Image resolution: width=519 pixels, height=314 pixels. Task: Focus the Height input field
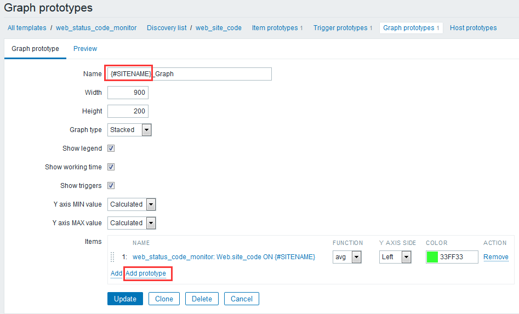(x=128, y=111)
